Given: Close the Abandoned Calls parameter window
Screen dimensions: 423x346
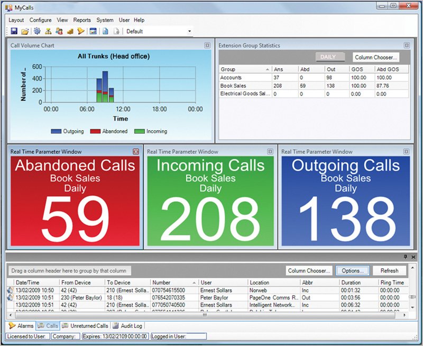Looking at the screenshot, I should tap(136, 152).
